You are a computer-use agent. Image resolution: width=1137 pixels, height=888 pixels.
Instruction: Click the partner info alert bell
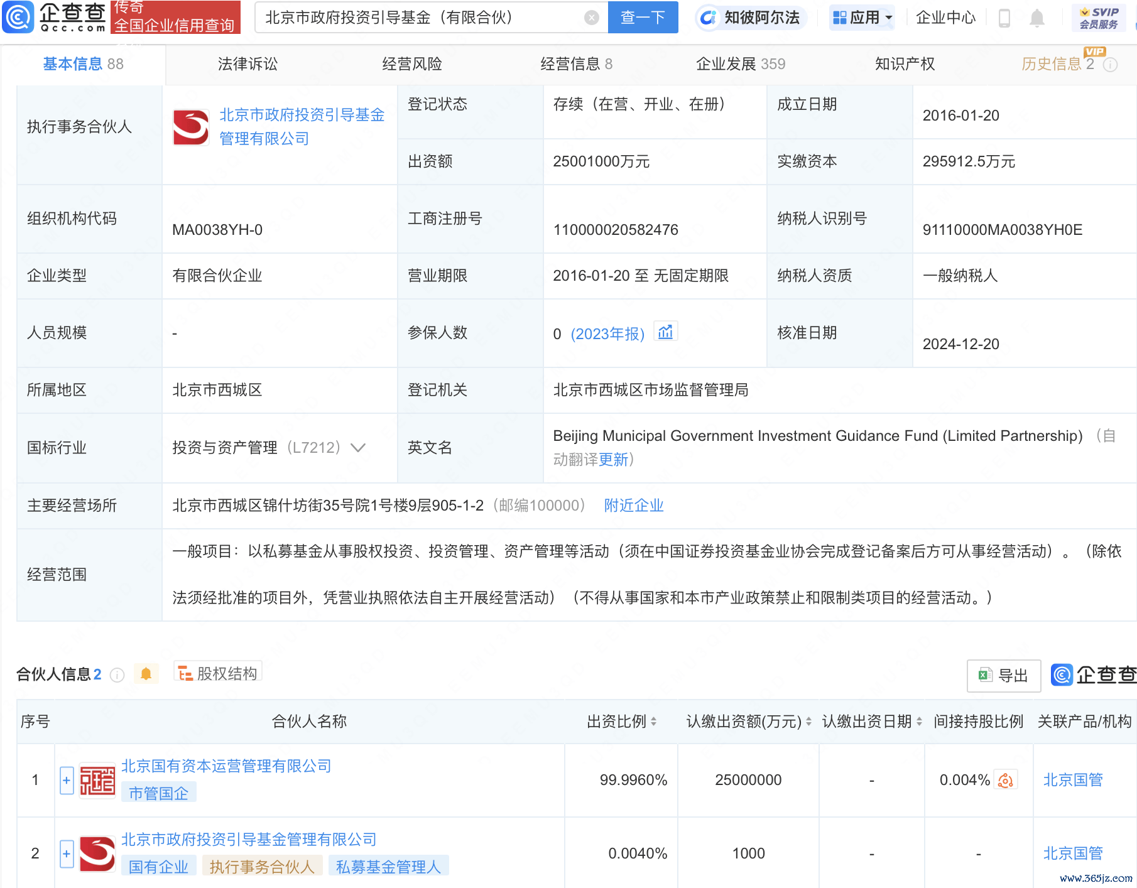point(146,674)
